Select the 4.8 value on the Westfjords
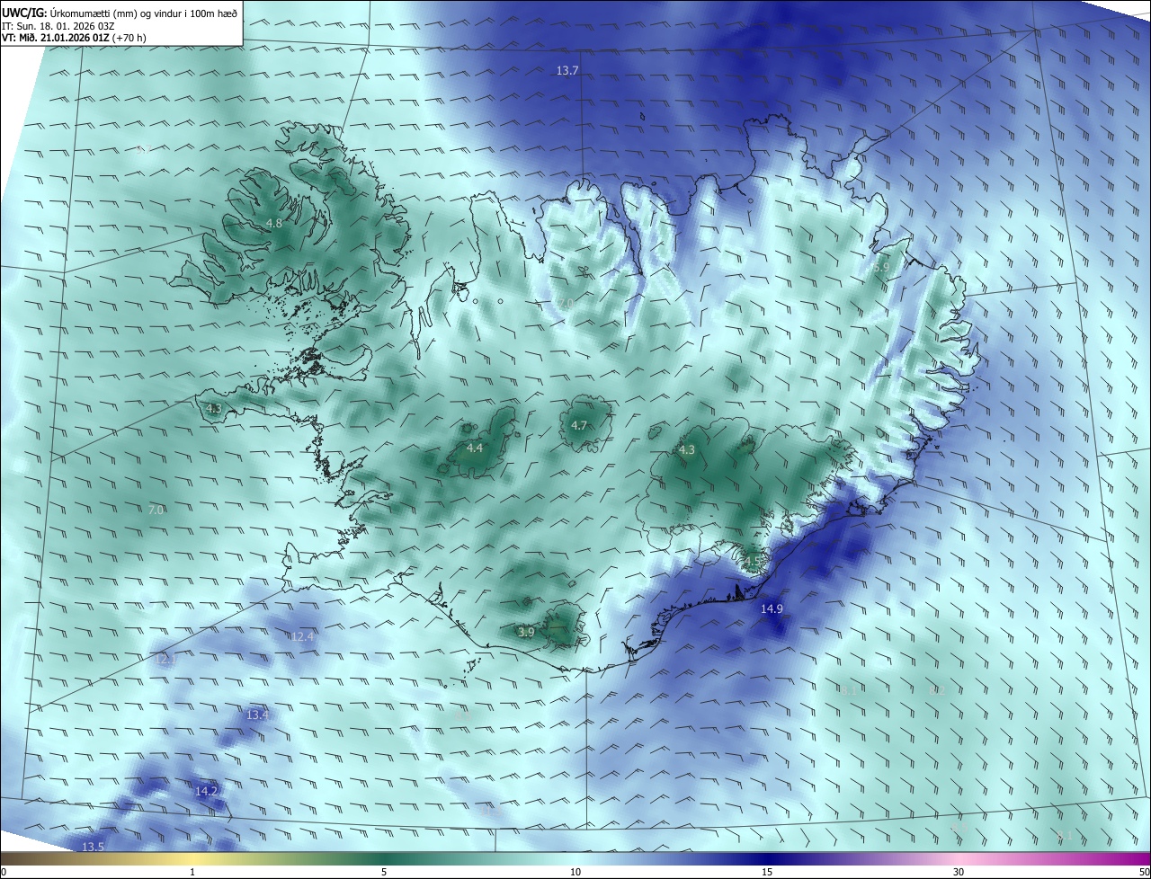The image size is (1151, 879). (x=274, y=223)
